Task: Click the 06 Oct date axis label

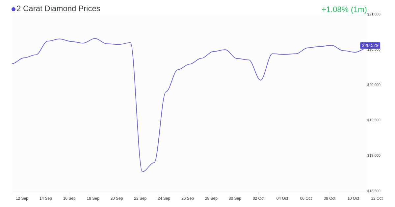Action: tap(306, 198)
